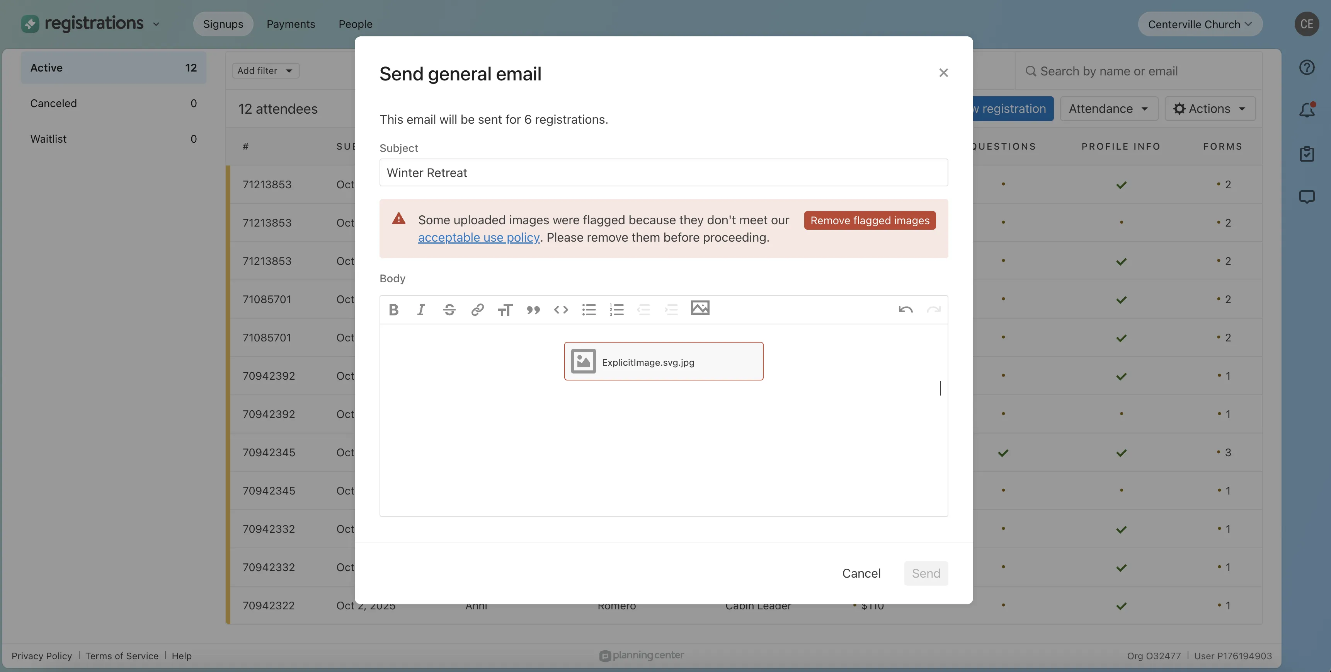The image size is (1331, 672).
Task: Open the Add filter dropdown
Action: (265, 70)
